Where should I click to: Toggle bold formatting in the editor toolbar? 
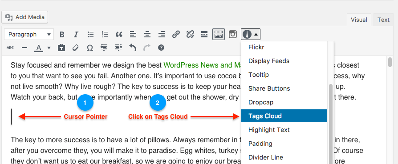62,35
